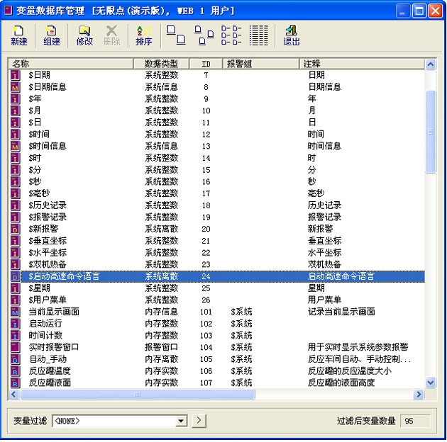Screen dimensions: 447x442
Task: Select the $垂直坐标 variable row
Action: click(x=216, y=241)
